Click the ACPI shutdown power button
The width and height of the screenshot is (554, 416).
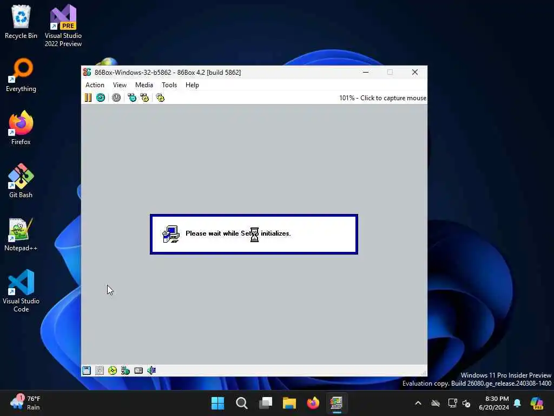[116, 97]
